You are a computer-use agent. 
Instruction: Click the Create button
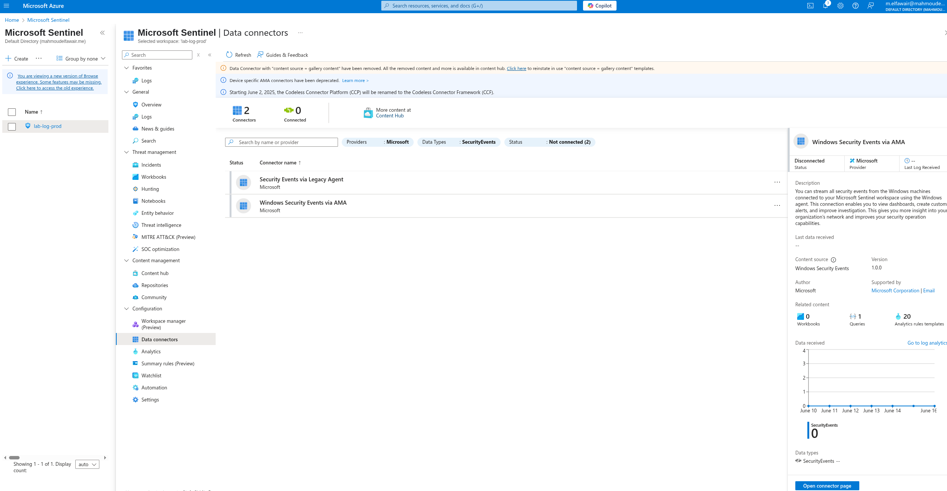click(x=17, y=59)
